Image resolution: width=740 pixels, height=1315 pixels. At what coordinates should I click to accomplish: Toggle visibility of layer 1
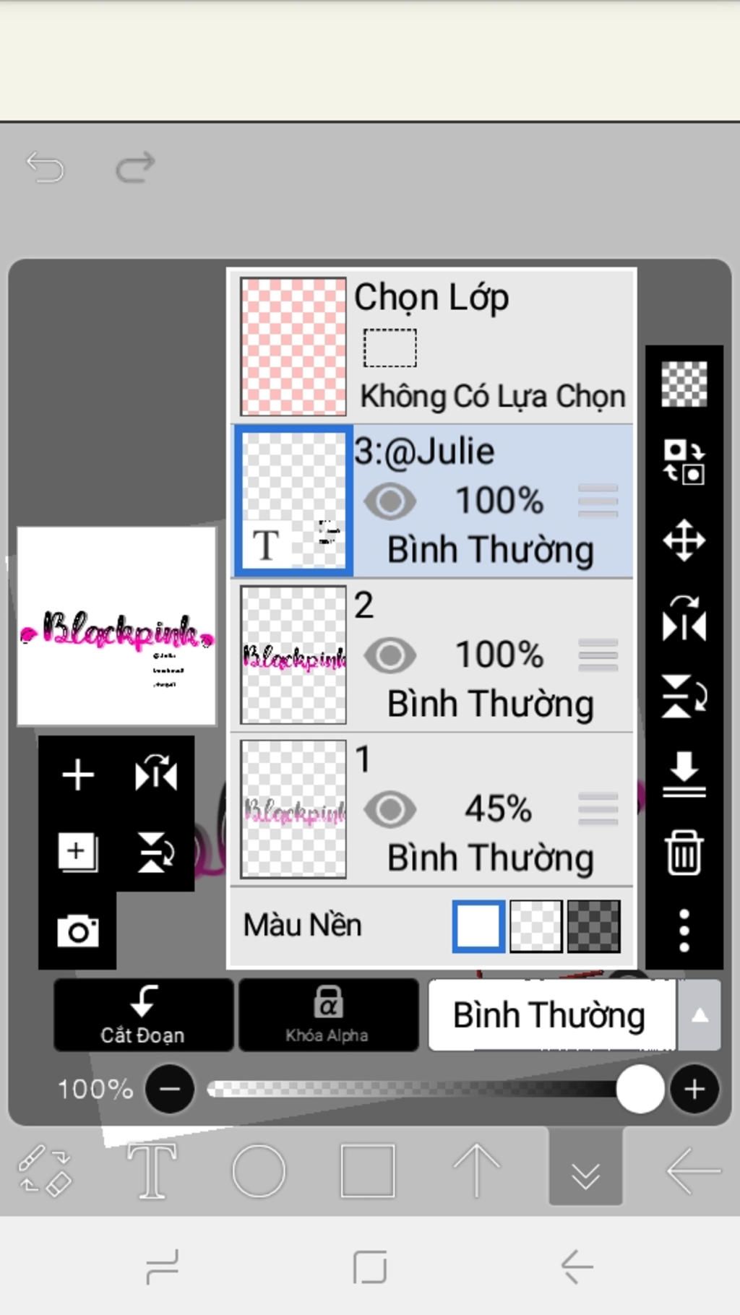(x=390, y=809)
